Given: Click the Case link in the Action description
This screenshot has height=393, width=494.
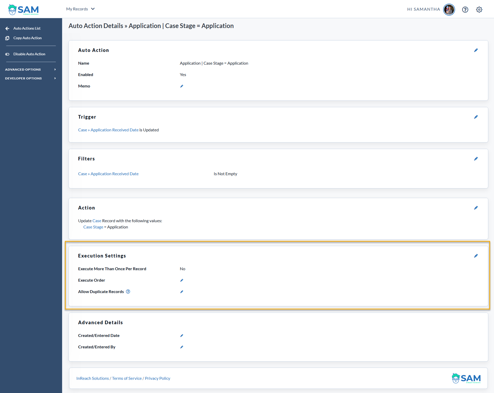Looking at the screenshot, I should pyautogui.click(x=97, y=221).
